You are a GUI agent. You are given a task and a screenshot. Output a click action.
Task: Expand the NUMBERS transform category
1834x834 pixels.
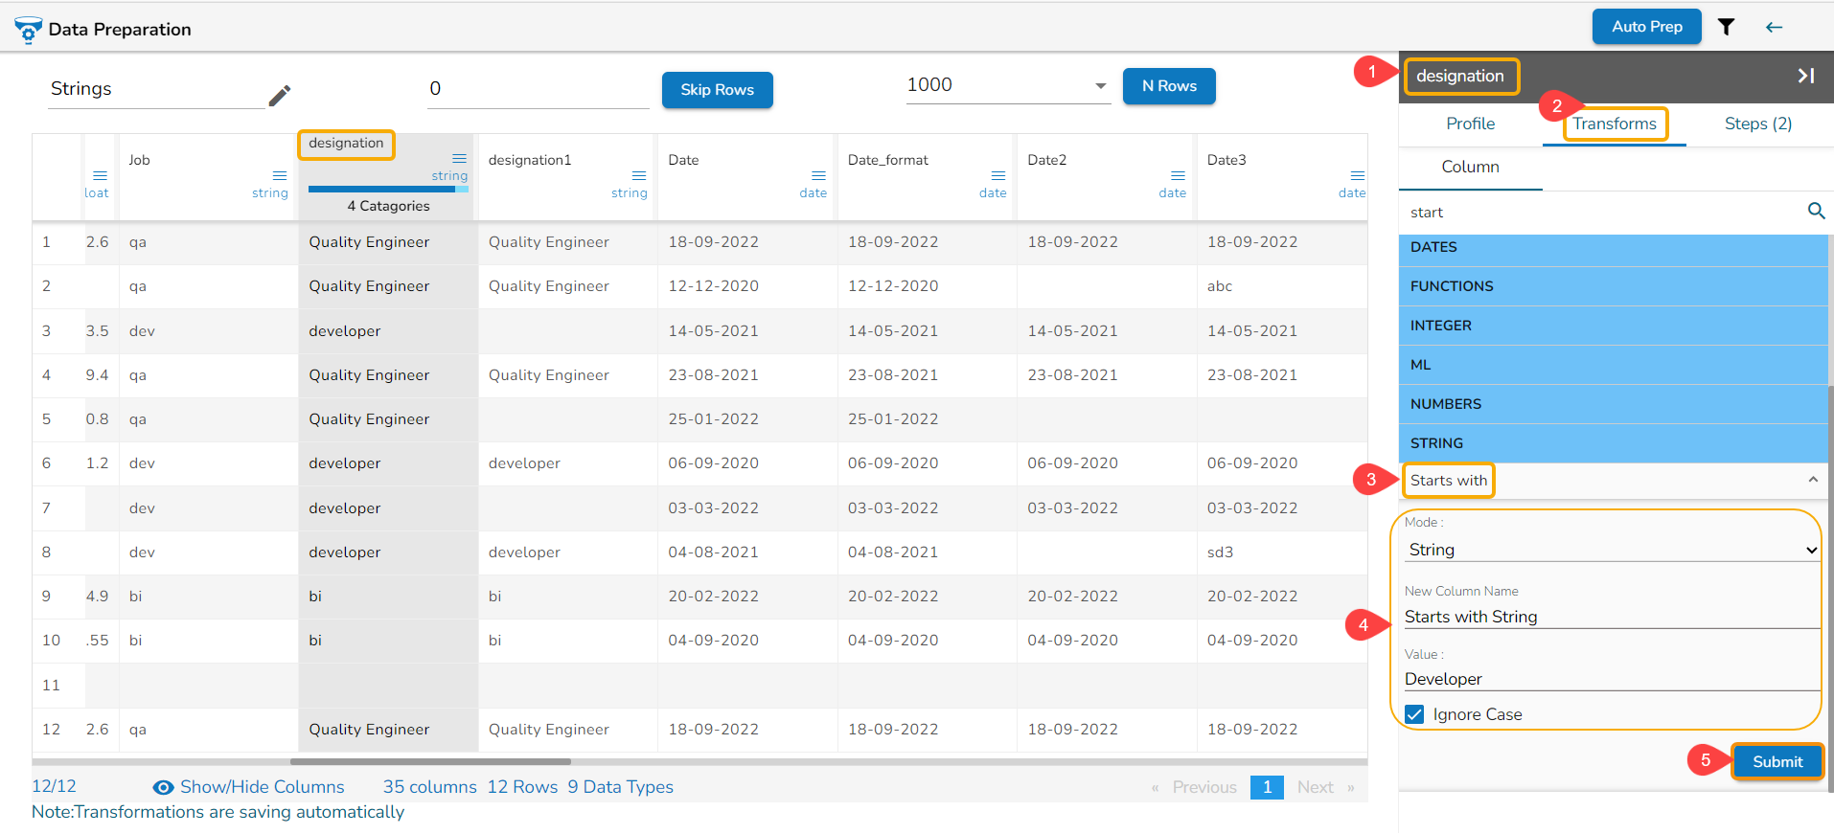tap(1613, 404)
